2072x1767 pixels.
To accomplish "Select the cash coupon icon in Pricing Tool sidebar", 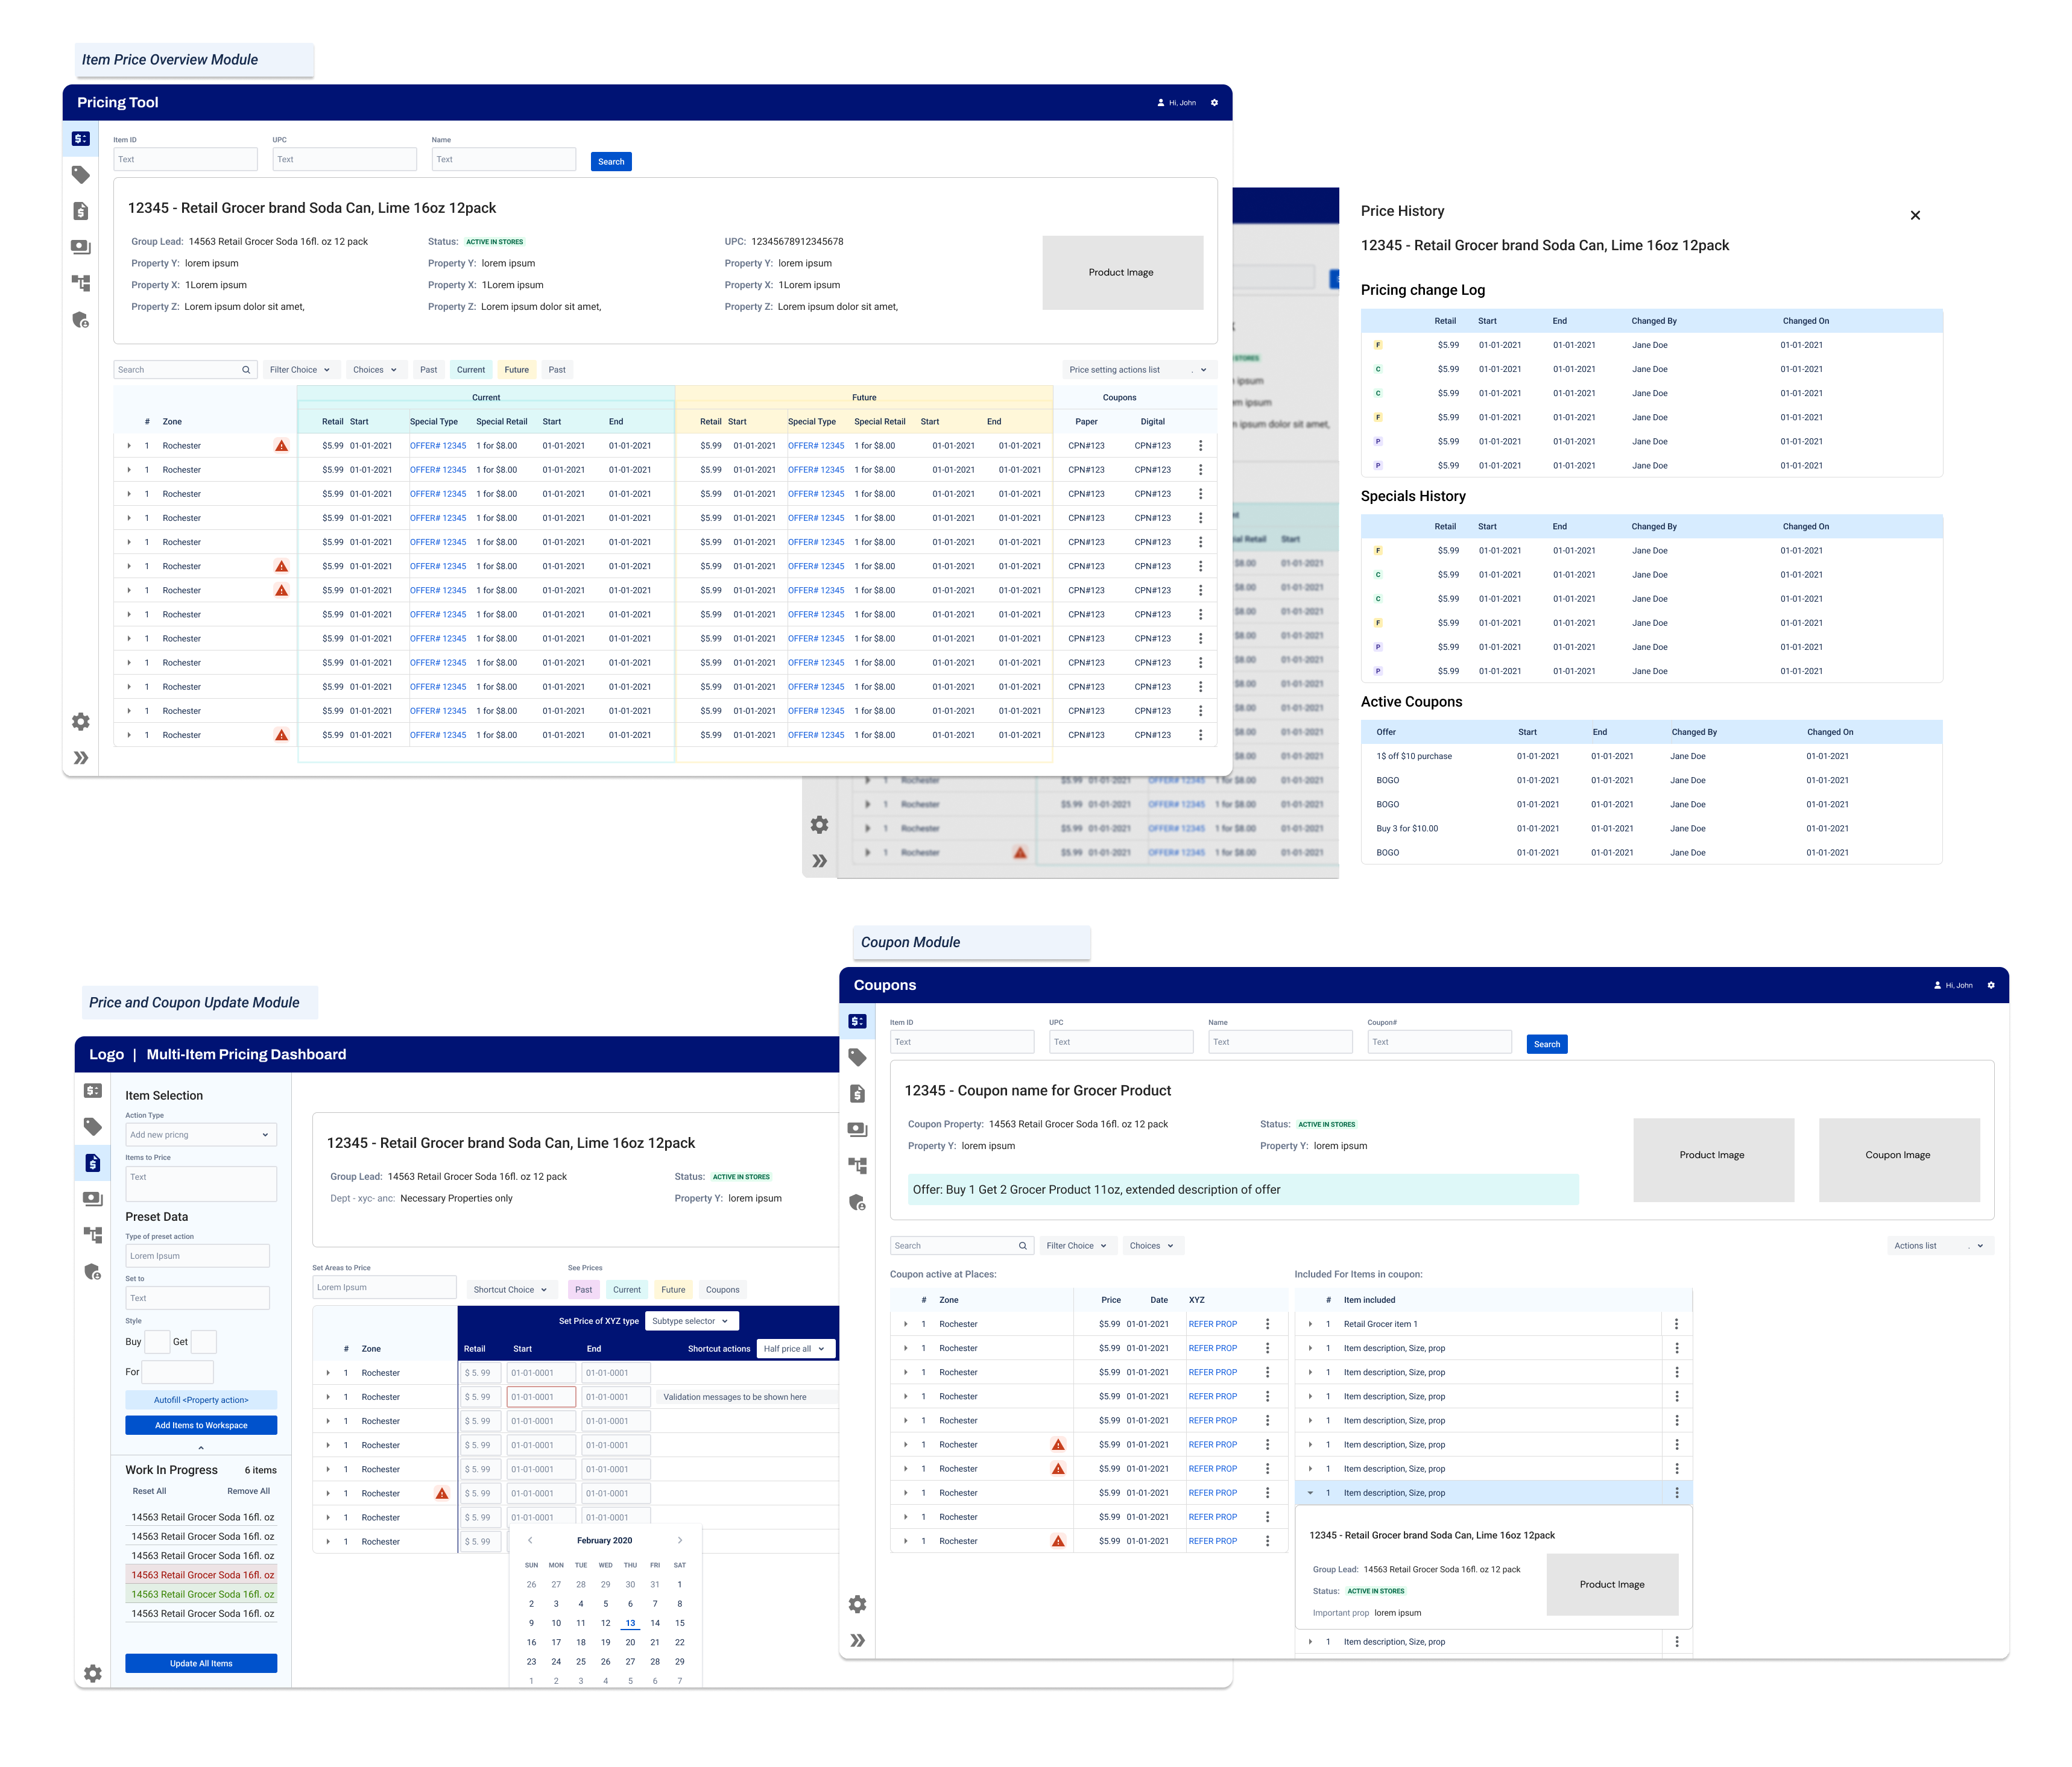I will click(81, 247).
